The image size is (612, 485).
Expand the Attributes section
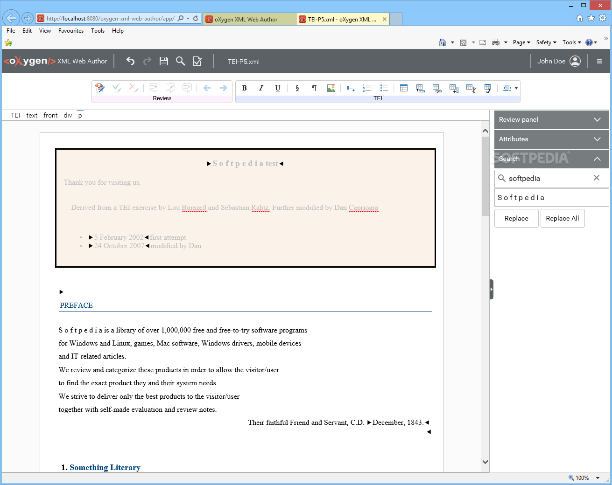coord(551,139)
